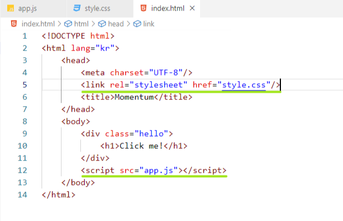
Task: Click the JS file icon on app.js tab
Action: point(11,8)
